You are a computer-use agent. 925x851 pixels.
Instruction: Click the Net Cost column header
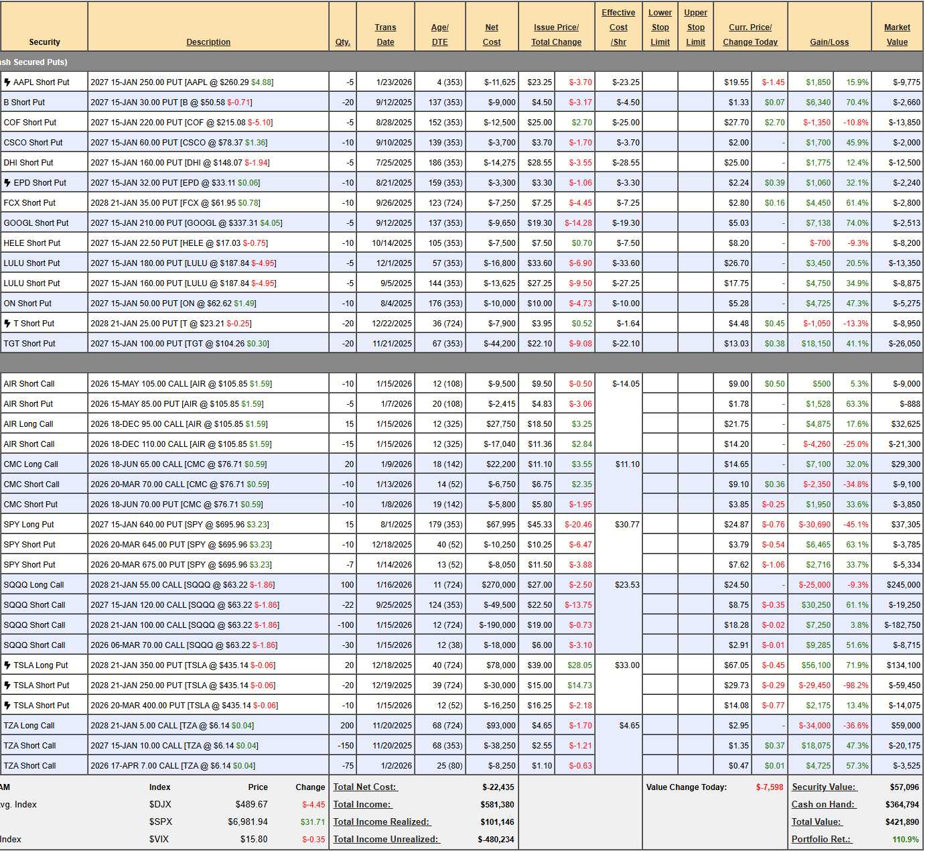492,35
